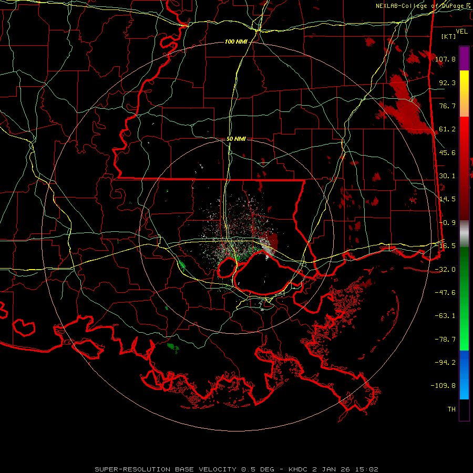This screenshot has width=473, height=473.
Task: Click the -109.8 scale value
Action: pyautogui.click(x=444, y=386)
